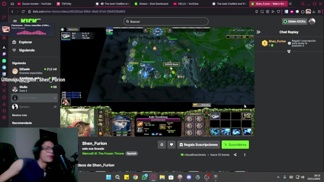Open Opera sidebar history clock icon
This screenshot has width=324, height=182.
(x=4, y=98)
